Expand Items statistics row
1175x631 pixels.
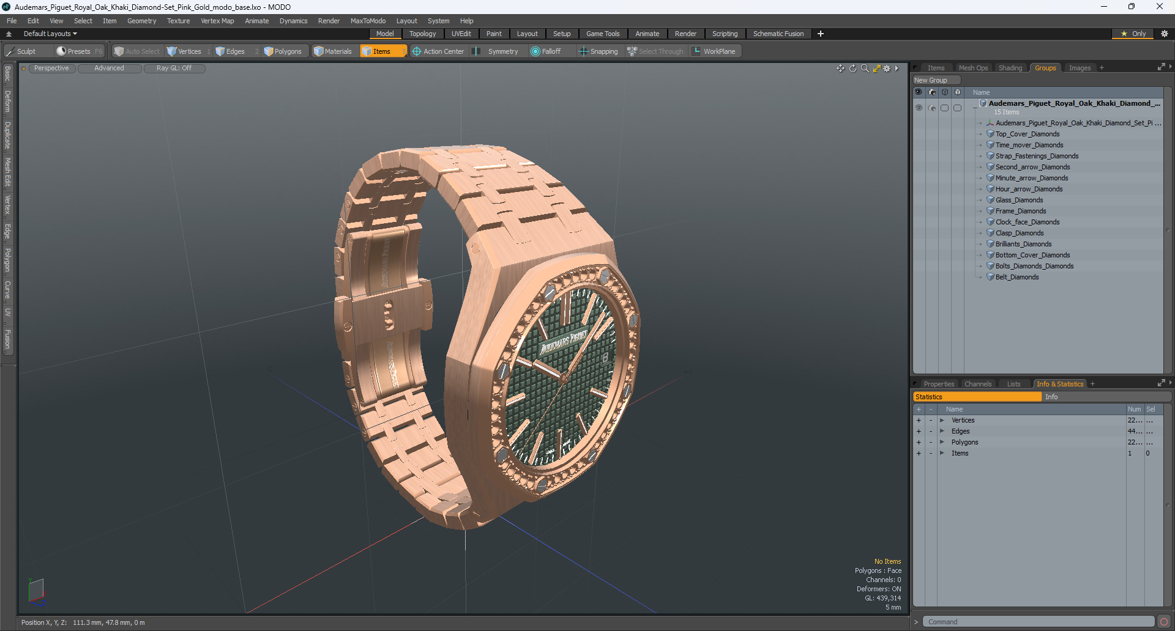click(942, 454)
